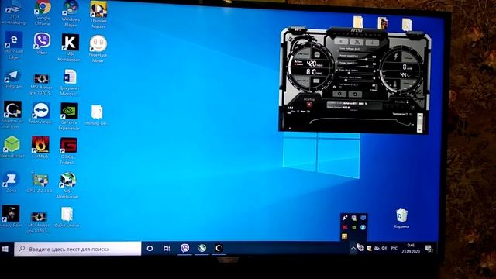This screenshot has width=496, height=279.
Task: Switch the РУС input language indicator
Action: (x=394, y=248)
